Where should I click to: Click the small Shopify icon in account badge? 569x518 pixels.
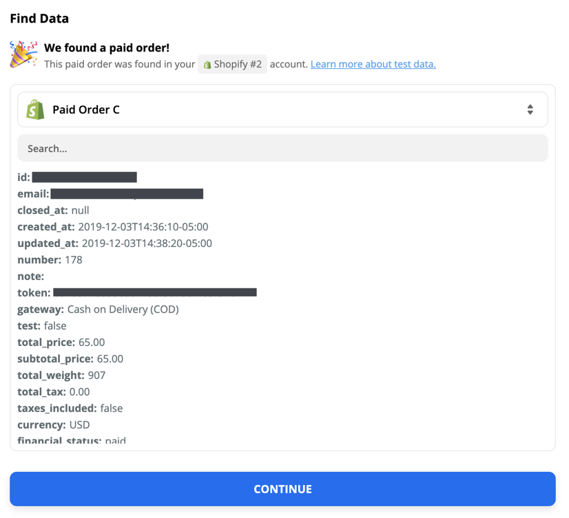[x=207, y=65]
